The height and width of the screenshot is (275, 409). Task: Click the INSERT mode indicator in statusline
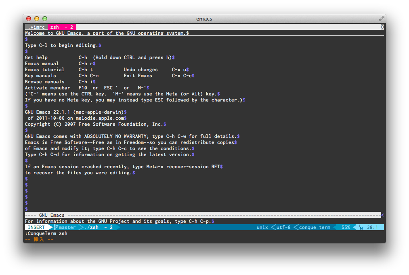36,227
